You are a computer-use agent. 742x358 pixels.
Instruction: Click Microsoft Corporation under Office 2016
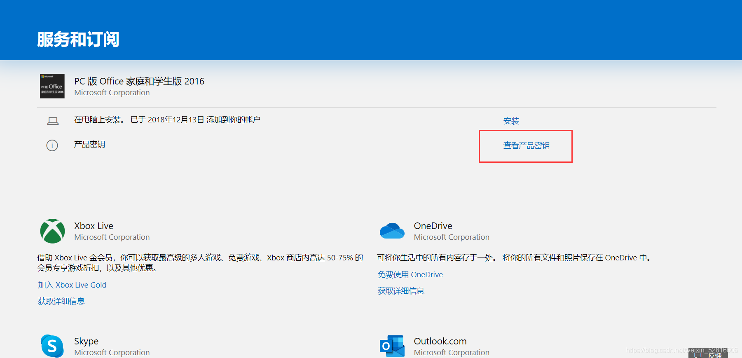pyautogui.click(x=112, y=93)
